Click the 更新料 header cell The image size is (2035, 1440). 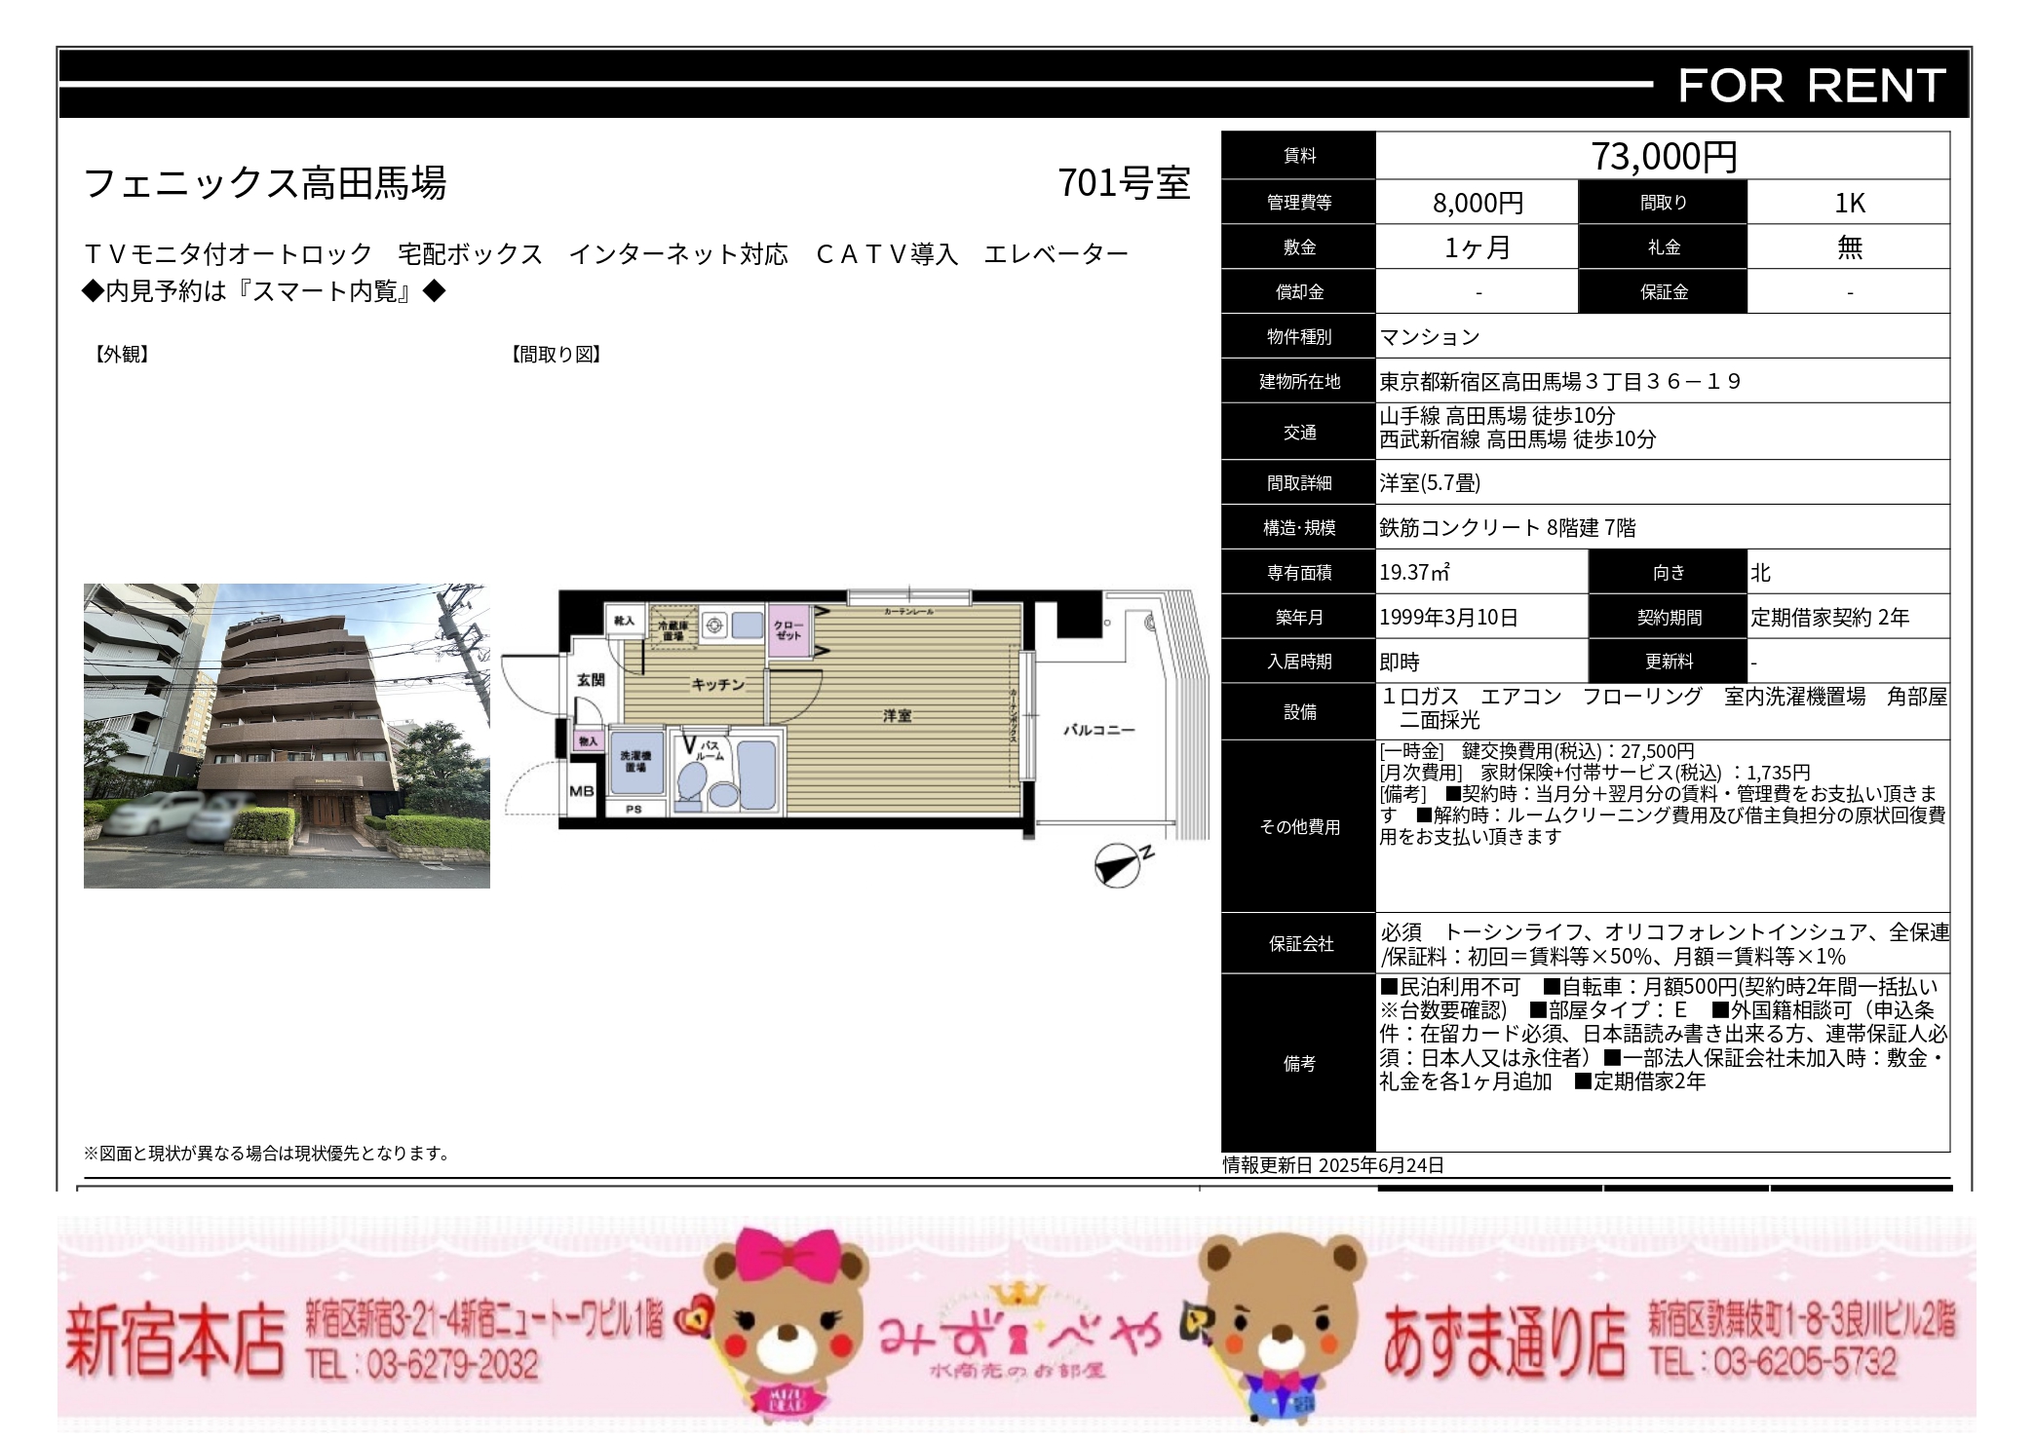pos(1669,662)
